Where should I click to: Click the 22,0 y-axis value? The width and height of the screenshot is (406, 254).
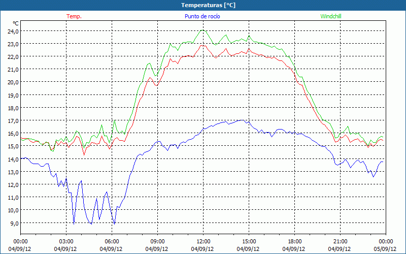(x=14, y=57)
